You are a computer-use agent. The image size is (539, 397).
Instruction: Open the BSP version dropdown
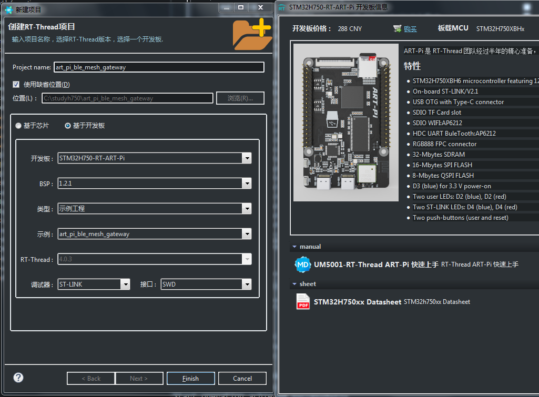(x=246, y=184)
